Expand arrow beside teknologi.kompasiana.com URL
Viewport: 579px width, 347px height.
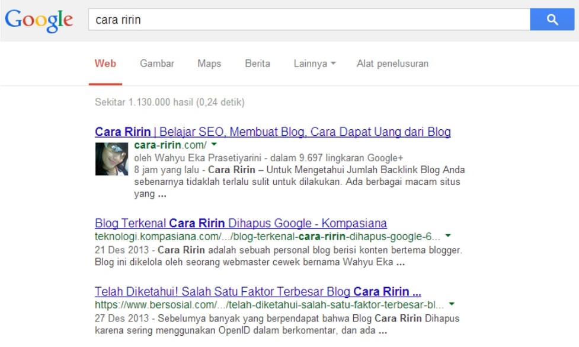[x=448, y=235]
